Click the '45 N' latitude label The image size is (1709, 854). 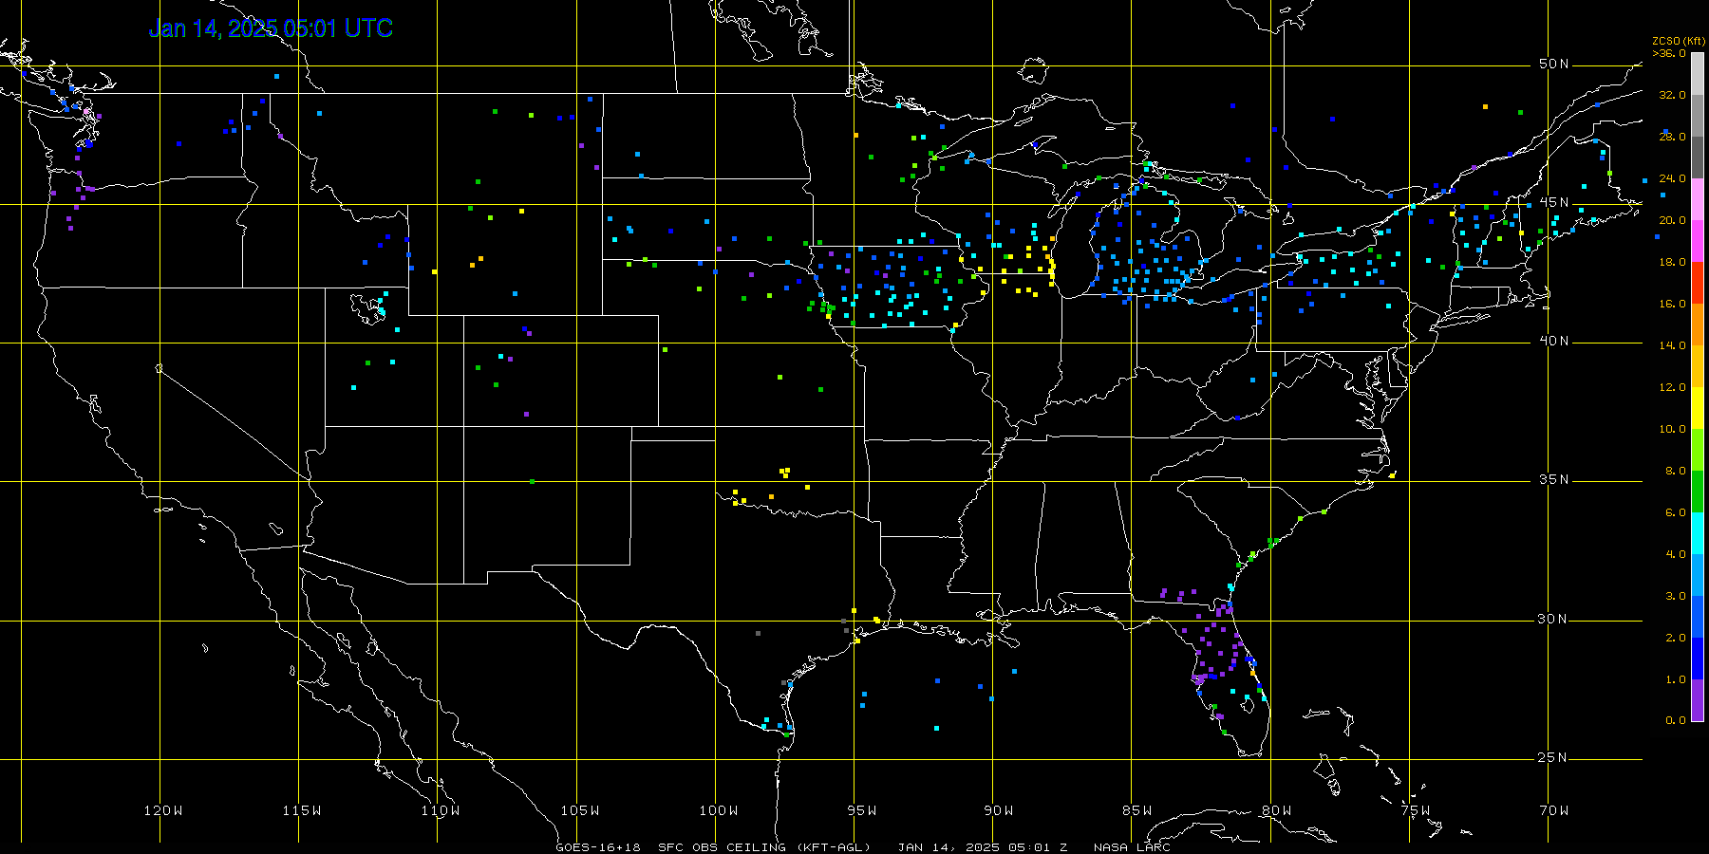coord(1553,202)
